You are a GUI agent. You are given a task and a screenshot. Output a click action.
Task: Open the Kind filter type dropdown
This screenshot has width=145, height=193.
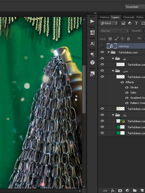coord(109,23)
